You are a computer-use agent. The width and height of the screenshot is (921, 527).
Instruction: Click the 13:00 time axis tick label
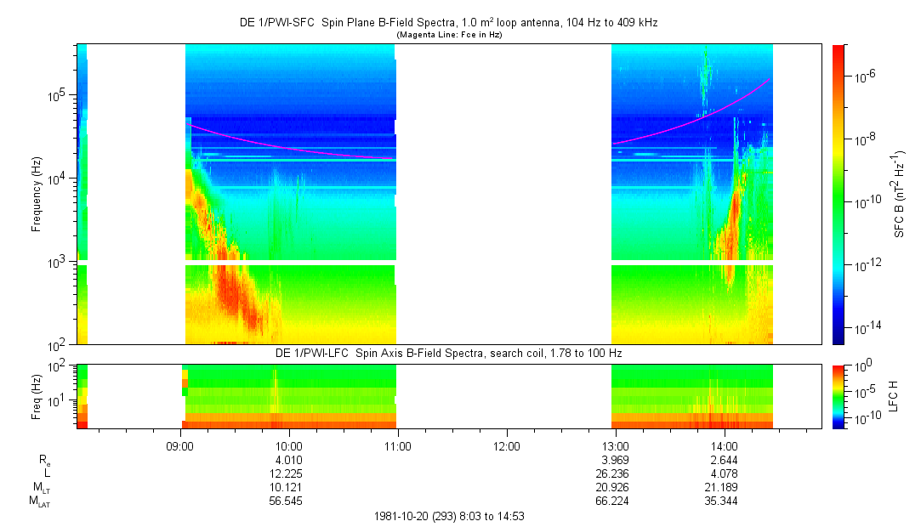pos(616,445)
